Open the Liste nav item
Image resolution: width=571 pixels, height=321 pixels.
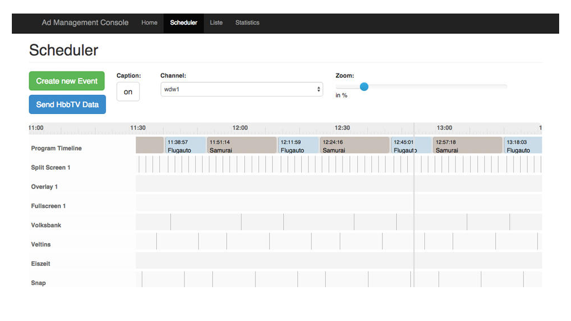216,23
